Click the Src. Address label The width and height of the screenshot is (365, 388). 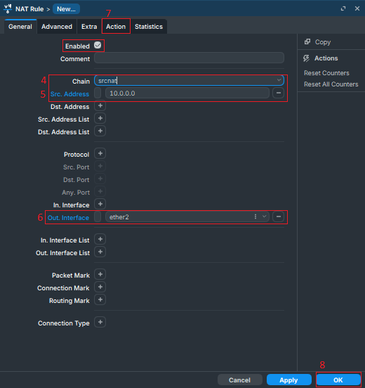[x=69, y=94]
